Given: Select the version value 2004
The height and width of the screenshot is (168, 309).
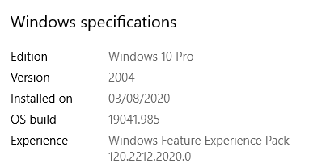Looking at the screenshot, I should click(122, 78).
